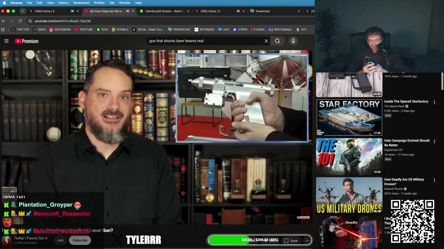This screenshot has width=444, height=249.
Task: Open the GMAIL bookmark
Action: pyautogui.click(x=258, y=29)
